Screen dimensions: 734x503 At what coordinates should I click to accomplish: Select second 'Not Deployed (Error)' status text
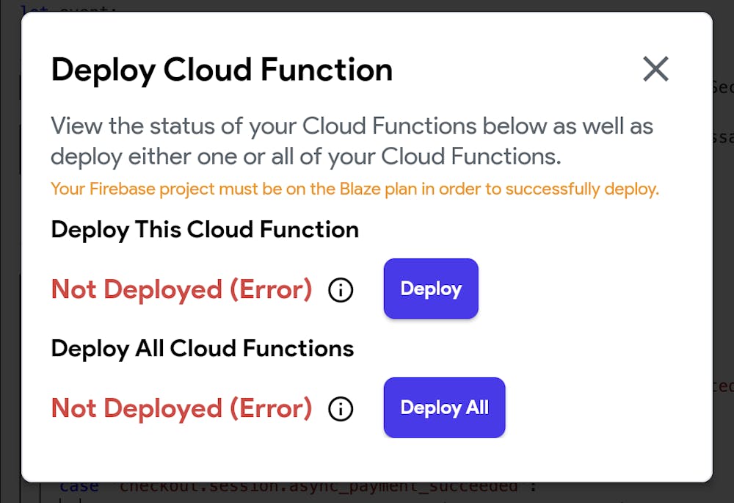point(181,408)
